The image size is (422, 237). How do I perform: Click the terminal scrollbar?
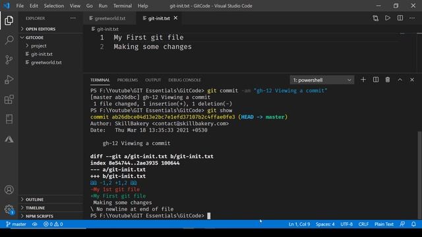(x=419, y=174)
